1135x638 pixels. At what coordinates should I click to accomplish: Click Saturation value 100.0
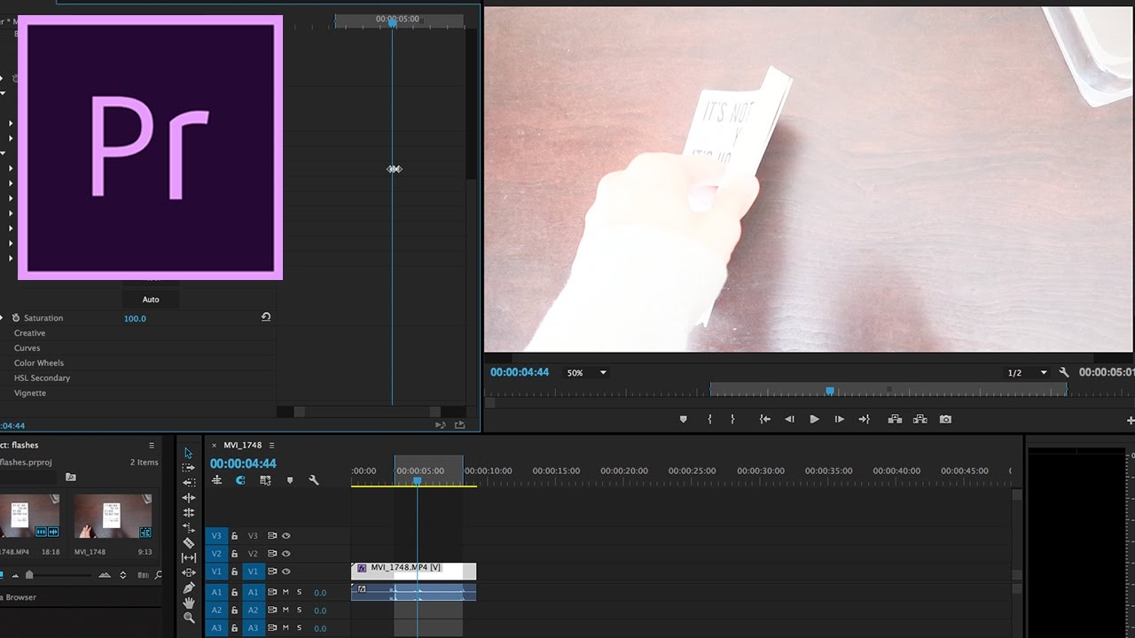tap(135, 318)
